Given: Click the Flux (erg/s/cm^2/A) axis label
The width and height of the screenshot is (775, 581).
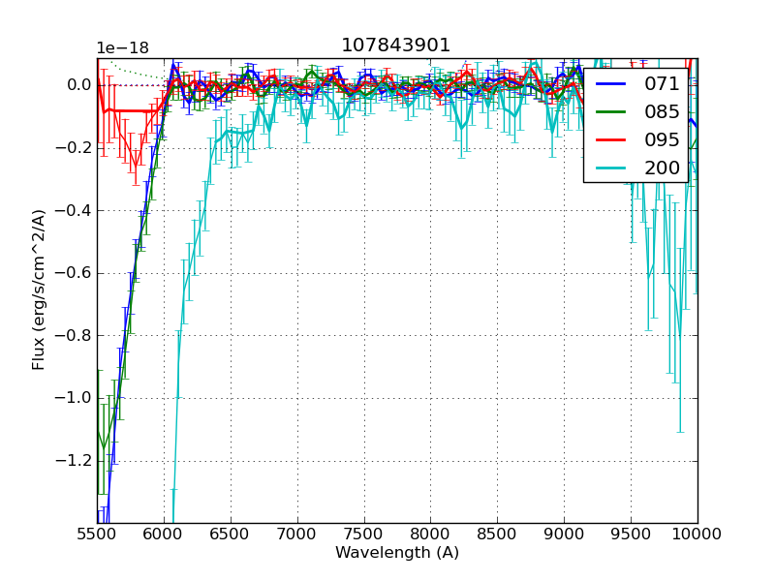Looking at the screenshot, I should tap(39, 290).
